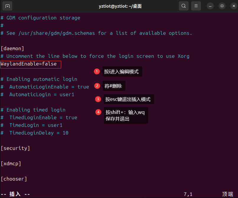Screen dimensions: 238x198
Task: Open the hamburger menu in the title bar
Action: (x=196, y=6)
